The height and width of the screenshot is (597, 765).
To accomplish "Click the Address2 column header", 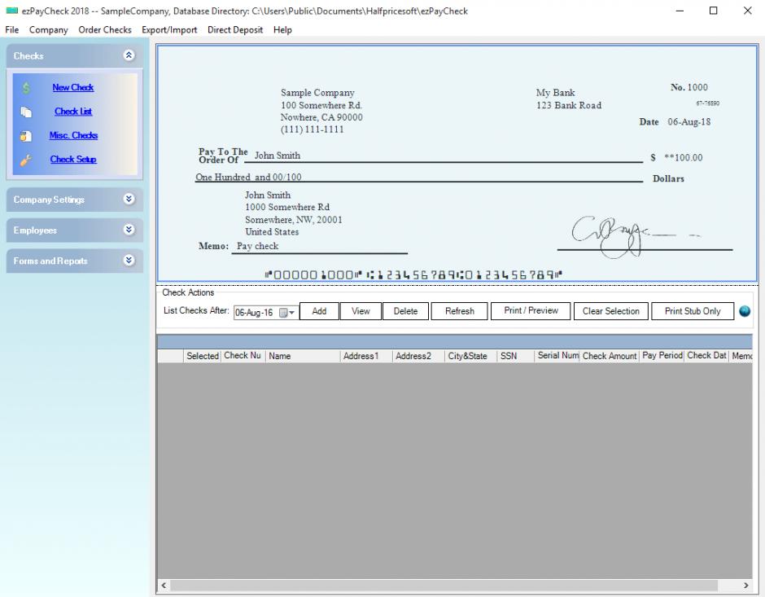I will click(418, 356).
